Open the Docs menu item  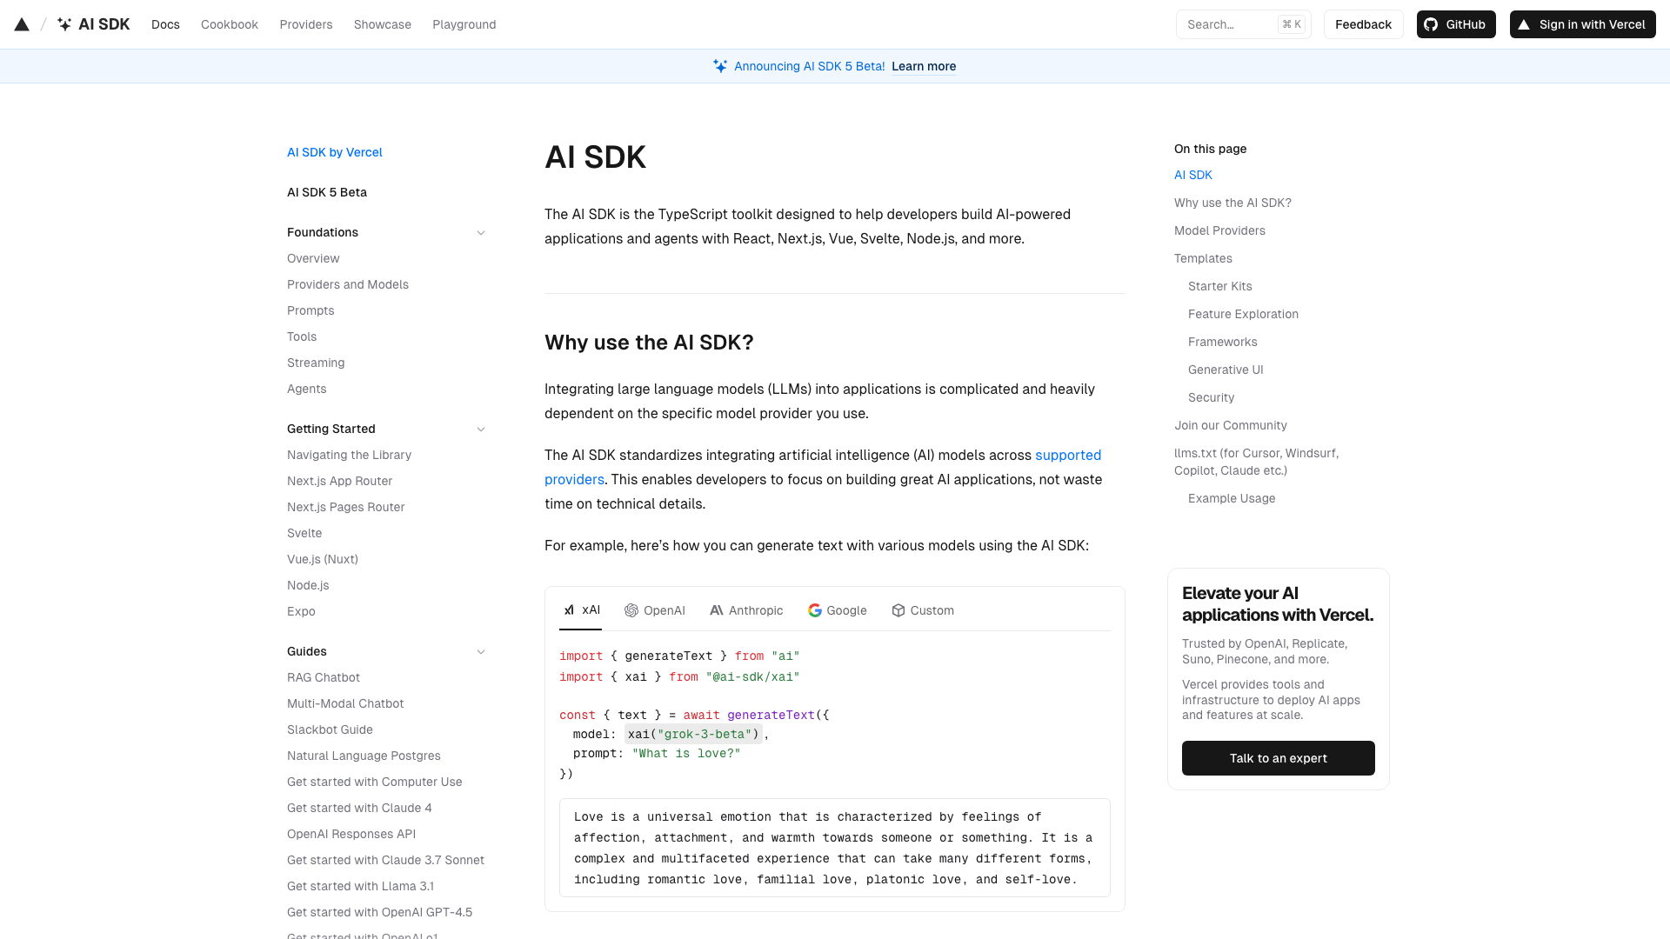[165, 24]
